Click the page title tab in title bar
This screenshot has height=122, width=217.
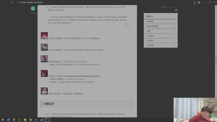(x=30, y=2)
